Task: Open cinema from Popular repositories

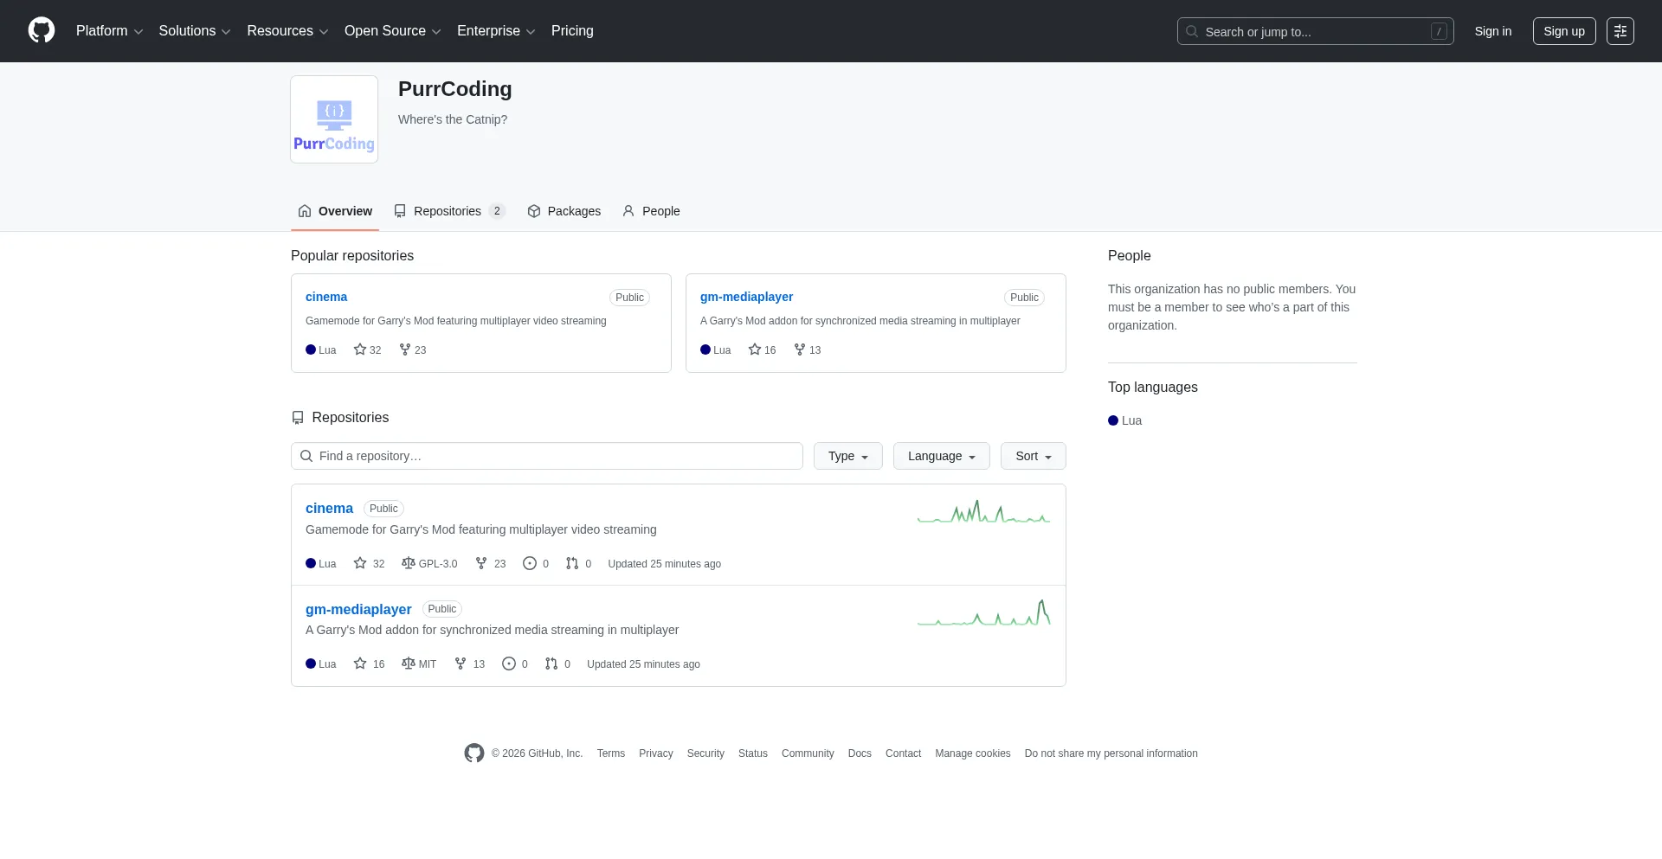Action: click(326, 297)
